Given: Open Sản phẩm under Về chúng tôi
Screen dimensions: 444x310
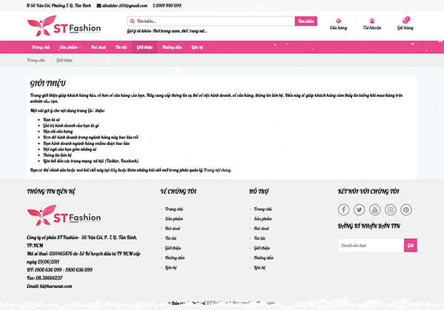Looking at the screenshot, I should point(174,219).
